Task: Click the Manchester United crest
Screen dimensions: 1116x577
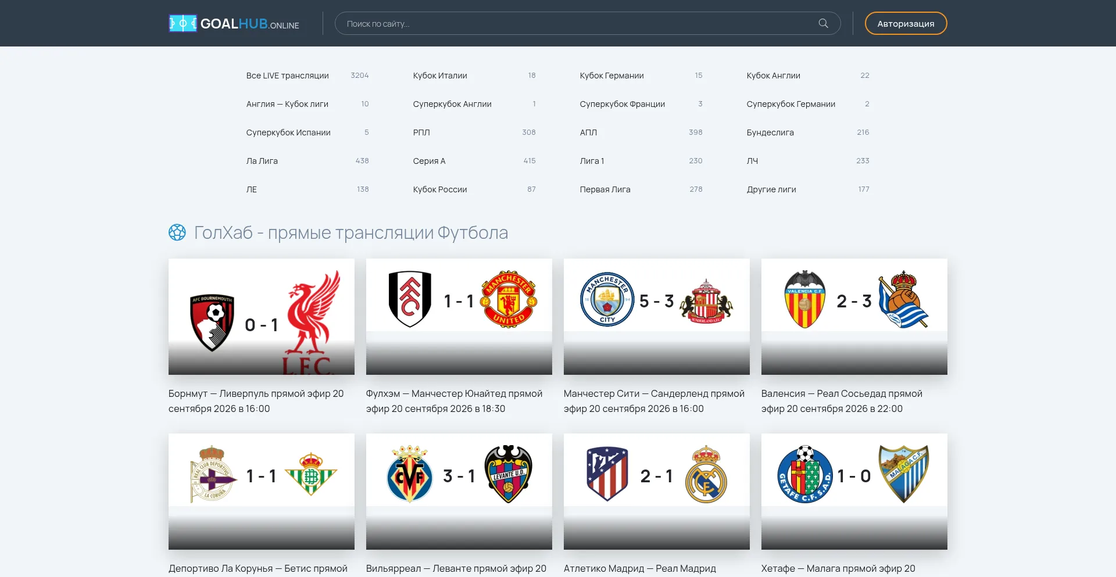Action: pyautogui.click(x=509, y=299)
